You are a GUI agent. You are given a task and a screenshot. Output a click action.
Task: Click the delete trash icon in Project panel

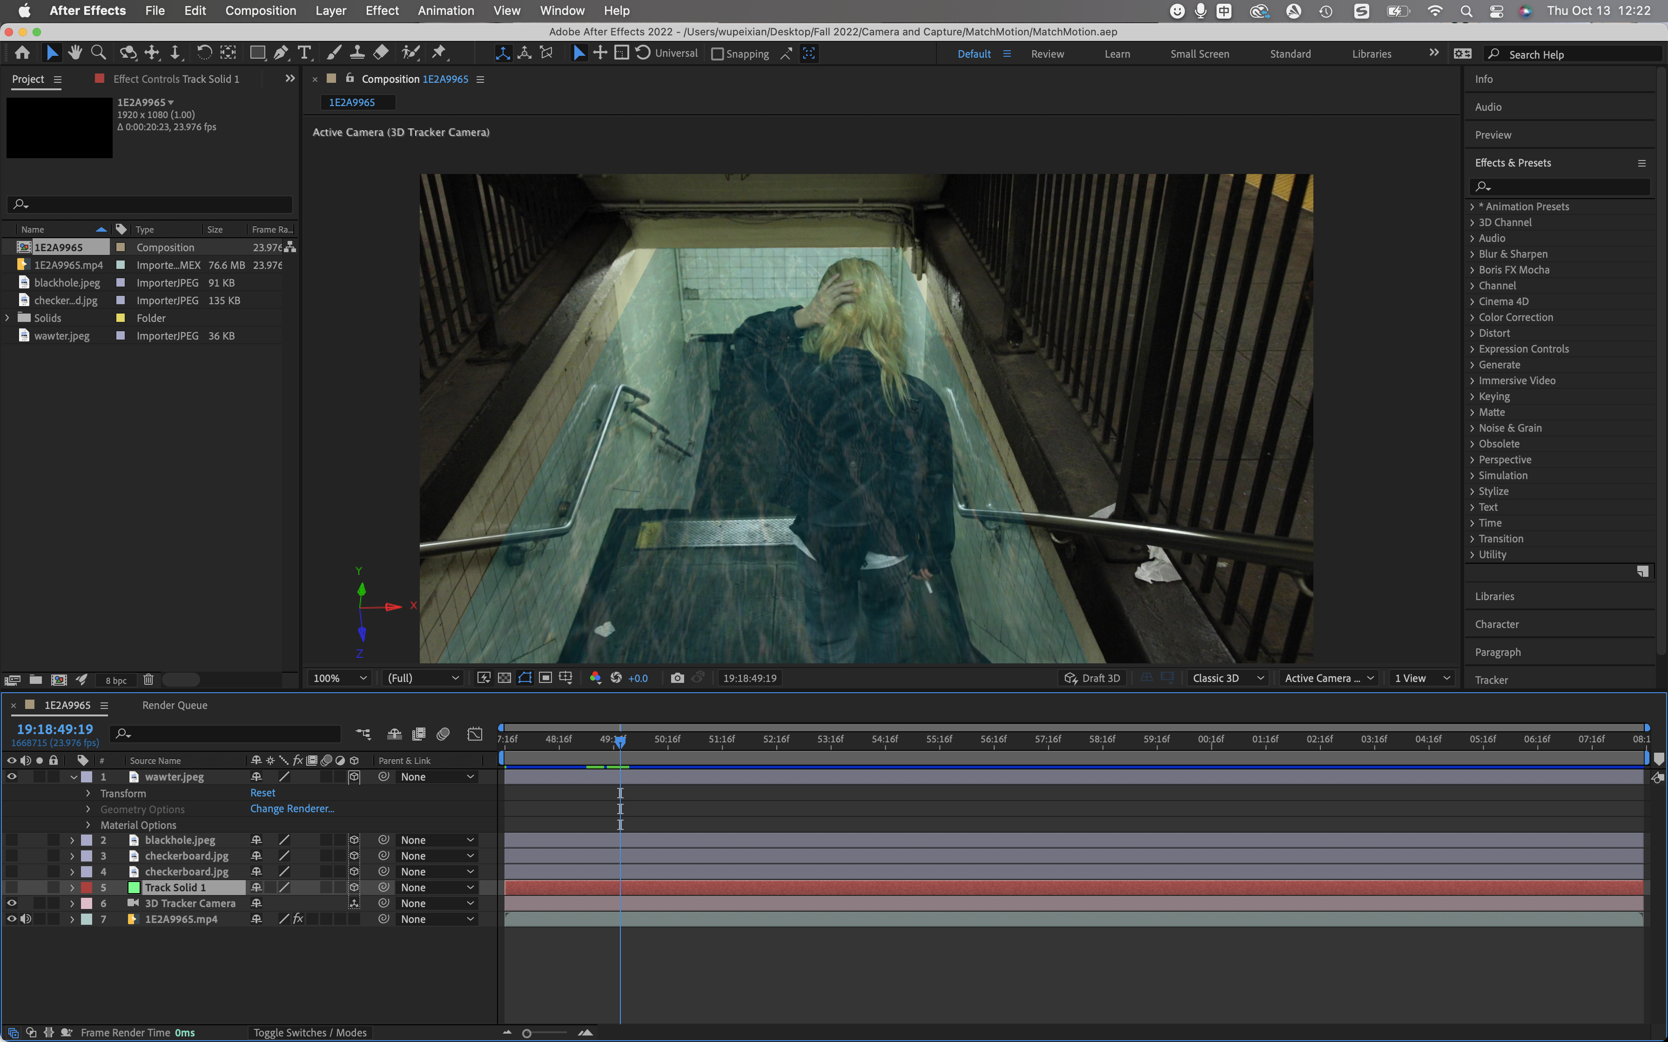(x=148, y=680)
